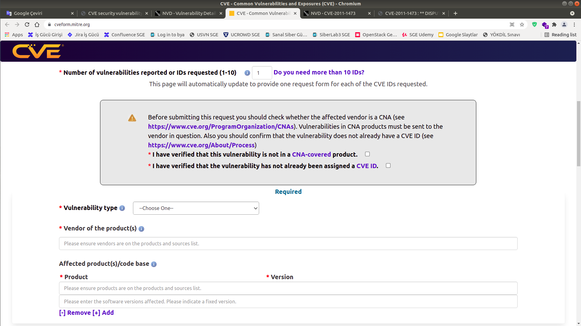The height and width of the screenshot is (326, 581).
Task: Open the browser home page
Action: point(37,25)
